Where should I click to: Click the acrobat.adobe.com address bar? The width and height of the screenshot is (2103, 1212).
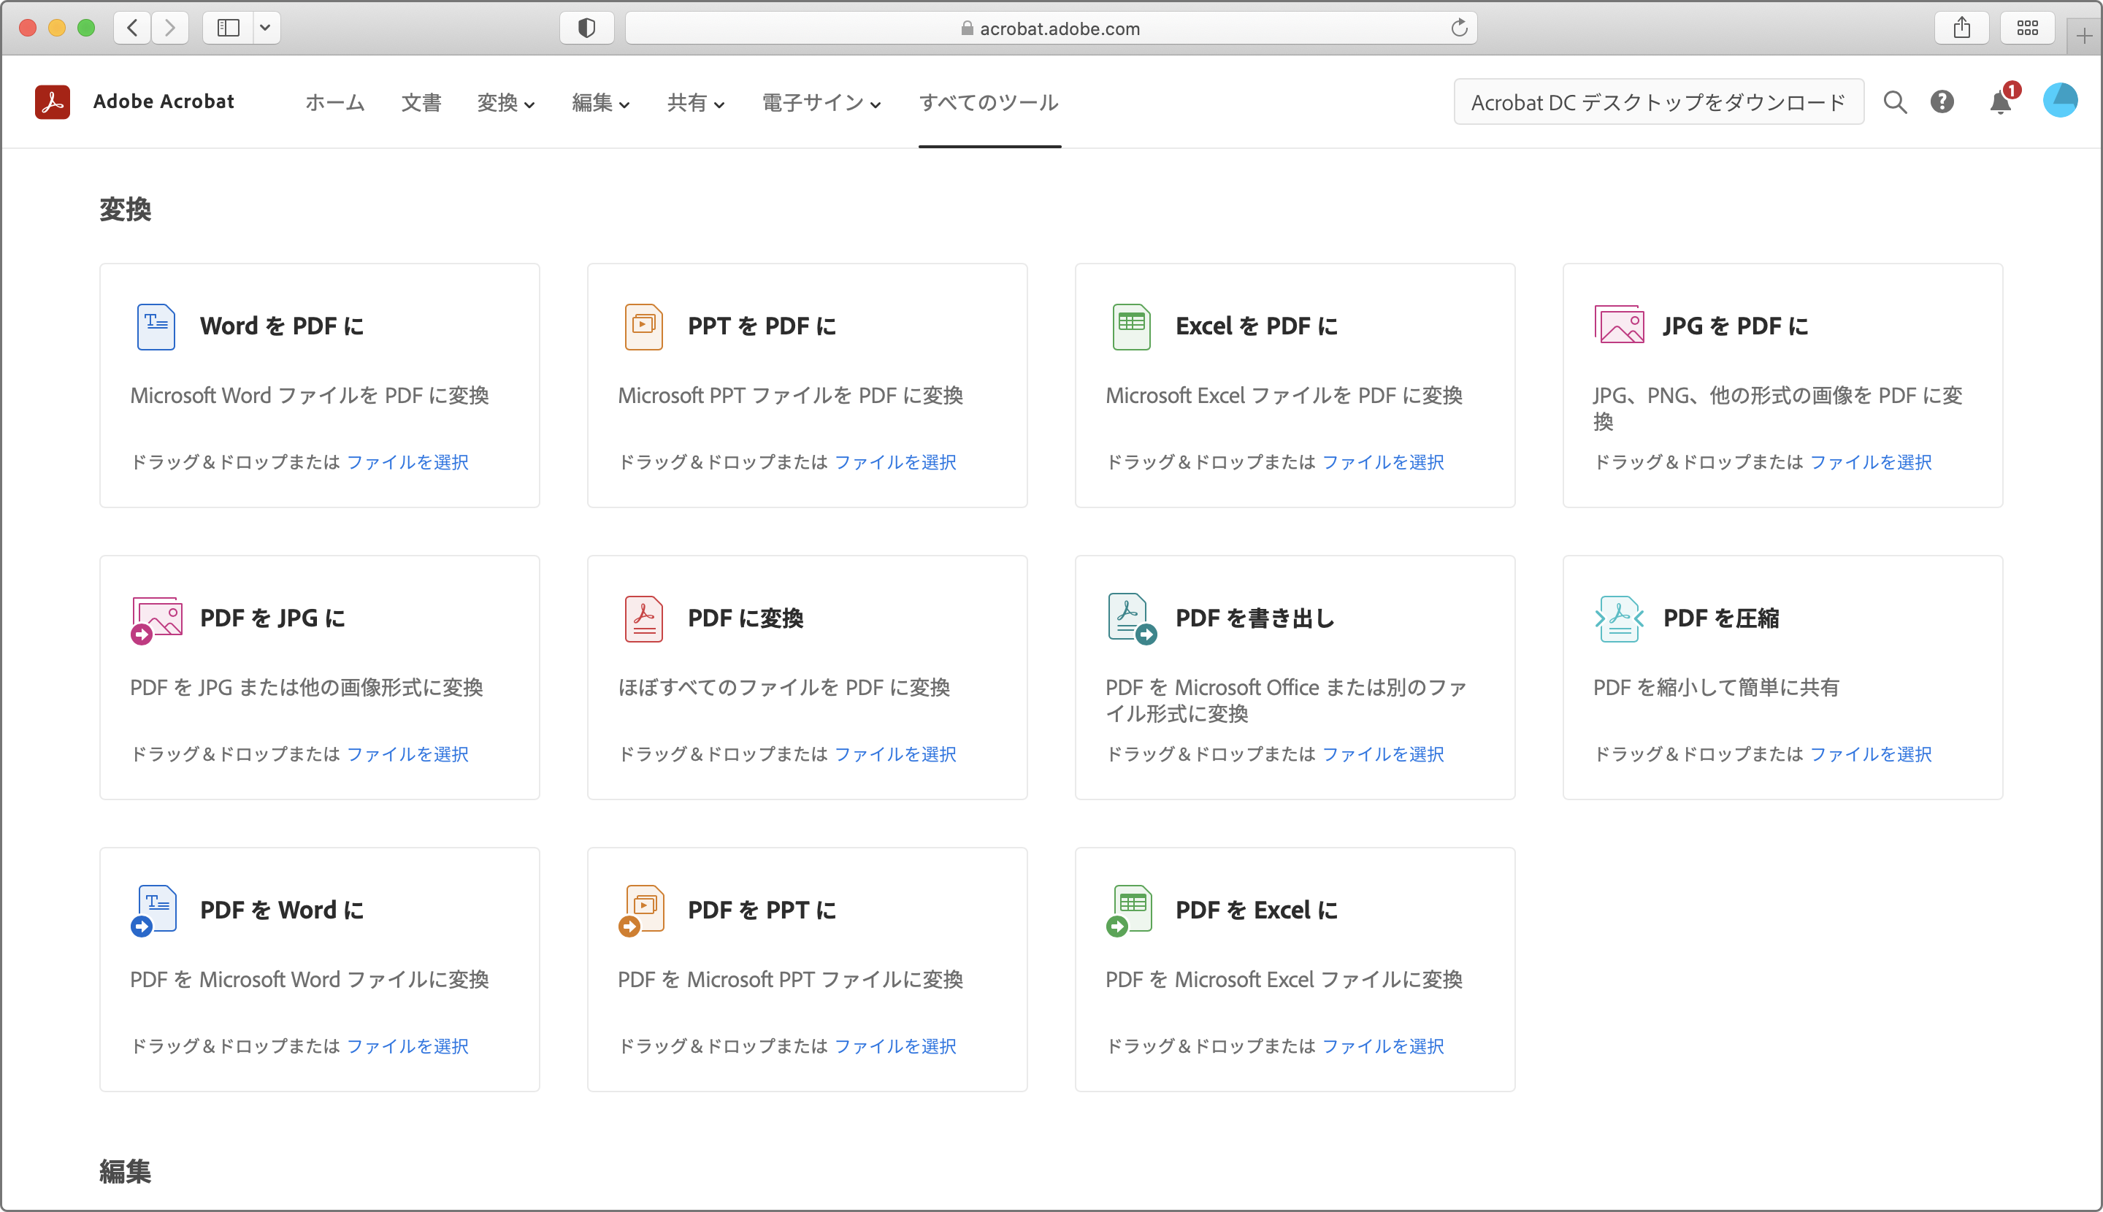point(1051,28)
